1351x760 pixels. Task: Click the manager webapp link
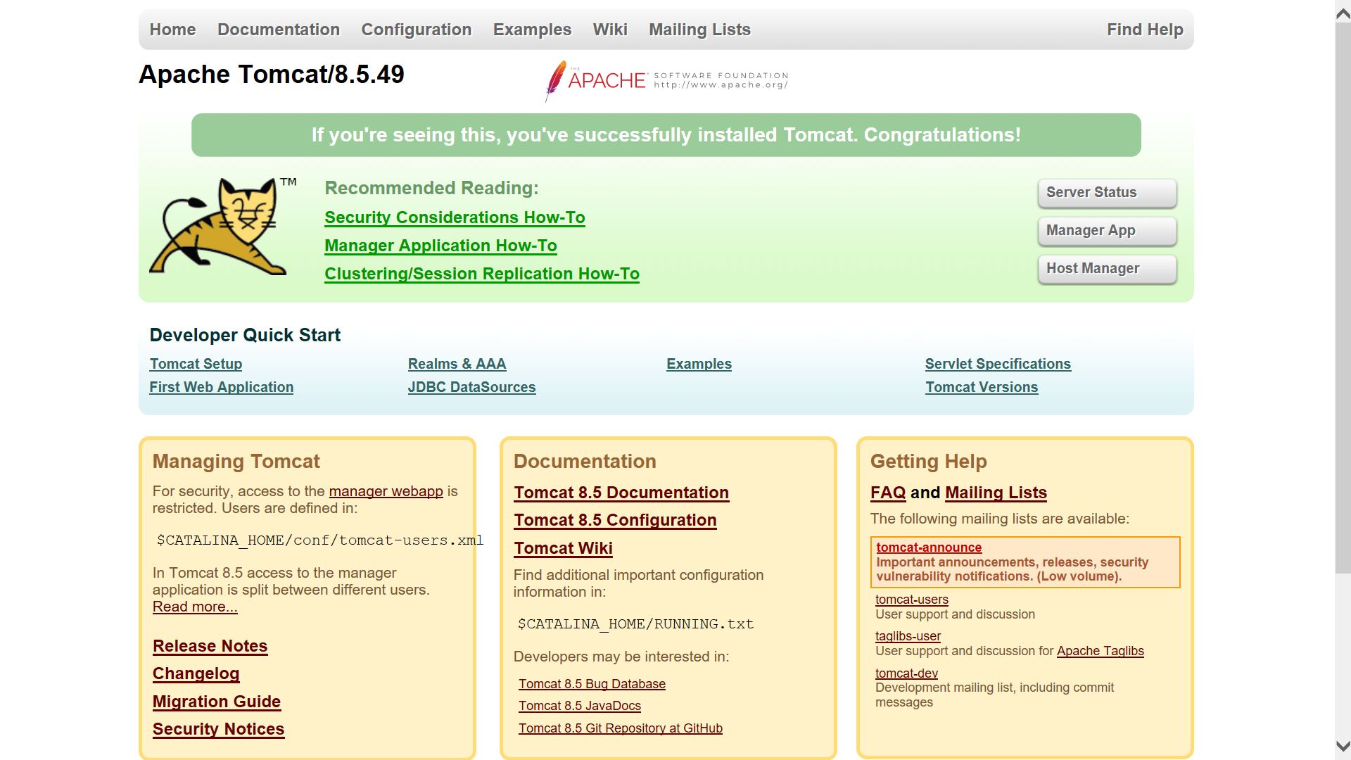(386, 491)
